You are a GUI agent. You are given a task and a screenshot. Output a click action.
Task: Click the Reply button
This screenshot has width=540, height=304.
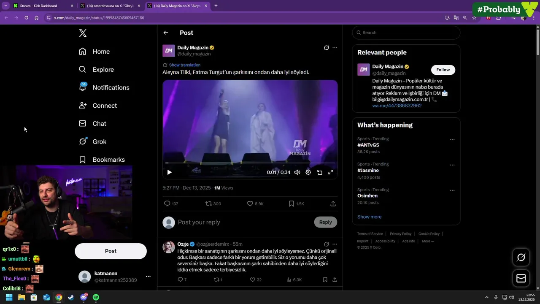tap(325, 222)
